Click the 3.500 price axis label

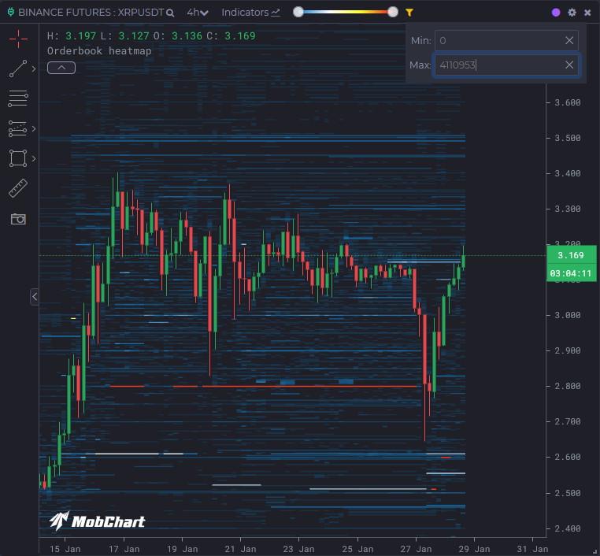[x=568, y=138]
